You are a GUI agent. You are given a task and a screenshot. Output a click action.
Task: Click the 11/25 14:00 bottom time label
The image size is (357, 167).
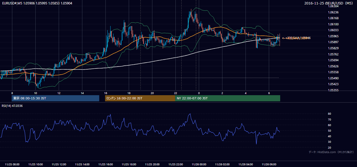click(x=82, y=164)
